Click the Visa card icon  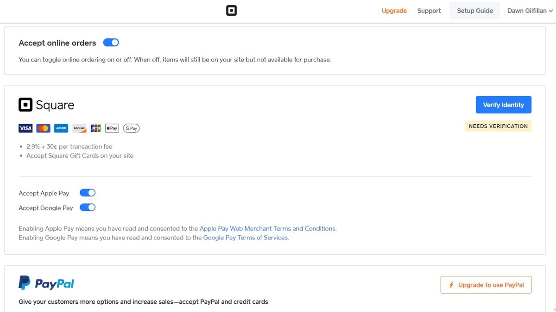pos(25,128)
